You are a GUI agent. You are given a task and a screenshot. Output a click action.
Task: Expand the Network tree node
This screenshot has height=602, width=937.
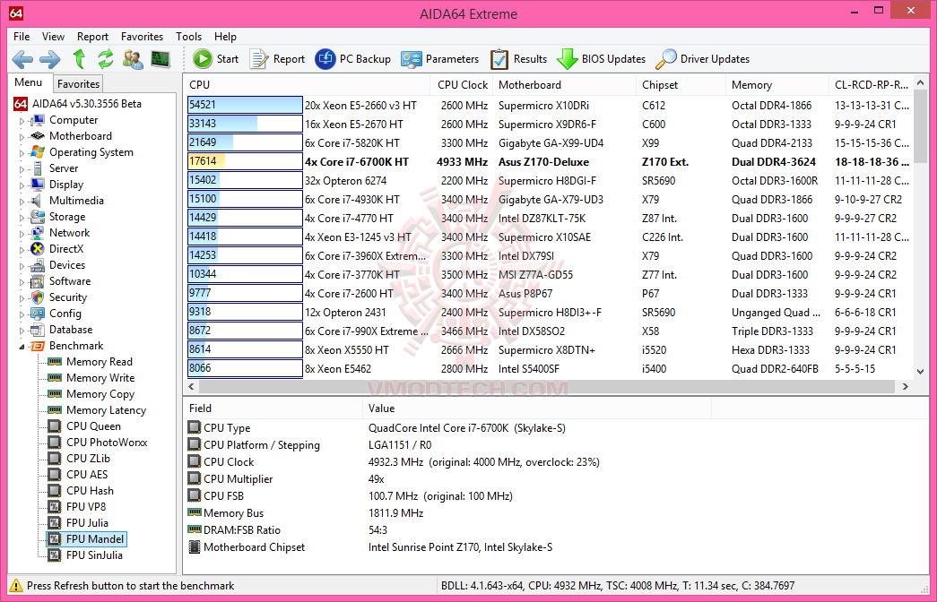(22, 234)
